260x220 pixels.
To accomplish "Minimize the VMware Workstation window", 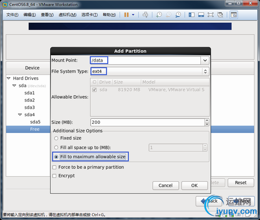I will click(x=230, y=3).
